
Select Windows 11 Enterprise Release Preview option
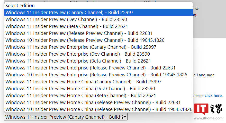[x=90, y=68]
